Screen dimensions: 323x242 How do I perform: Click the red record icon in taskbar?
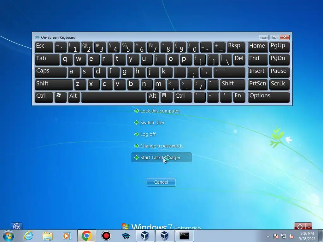click(106, 236)
